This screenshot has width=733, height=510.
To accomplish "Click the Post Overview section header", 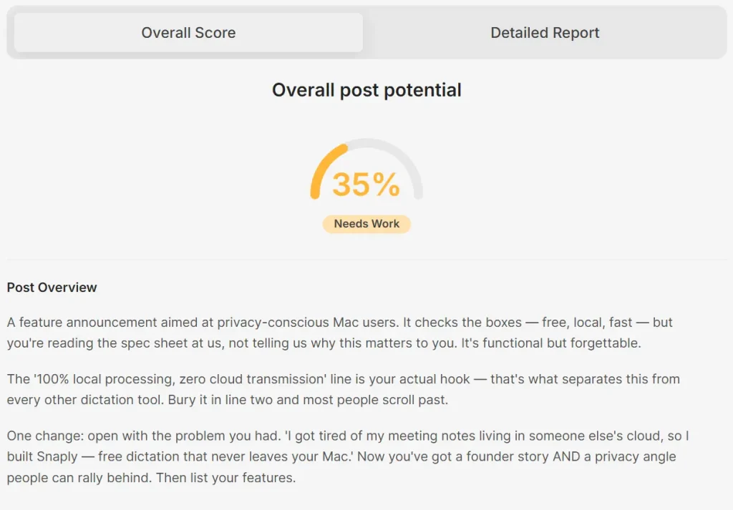I will [52, 288].
